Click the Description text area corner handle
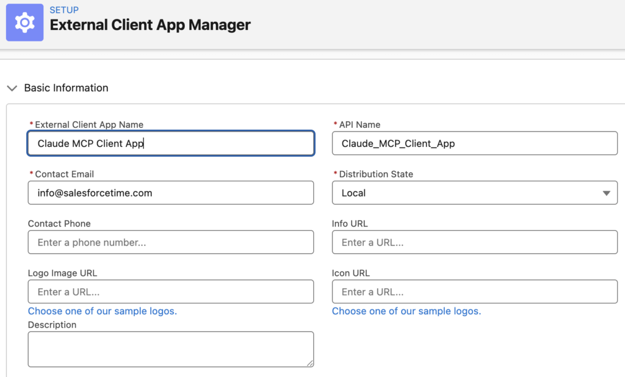 click(x=309, y=362)
